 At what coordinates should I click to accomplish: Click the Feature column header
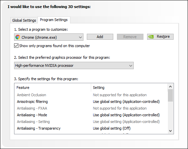[53, 88]
